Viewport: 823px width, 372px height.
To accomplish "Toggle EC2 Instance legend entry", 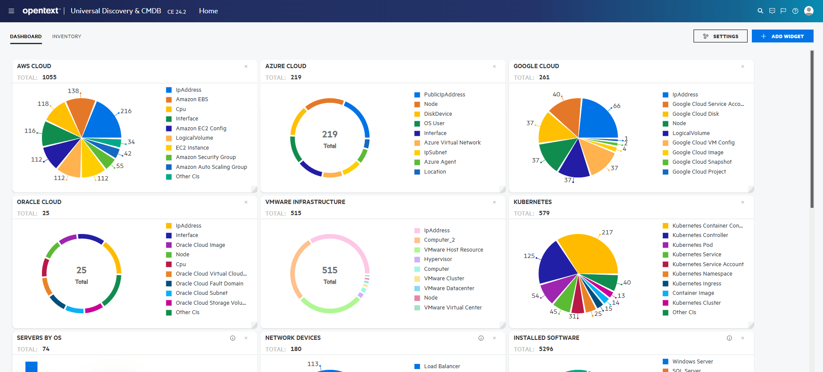I will coord(187,148).
